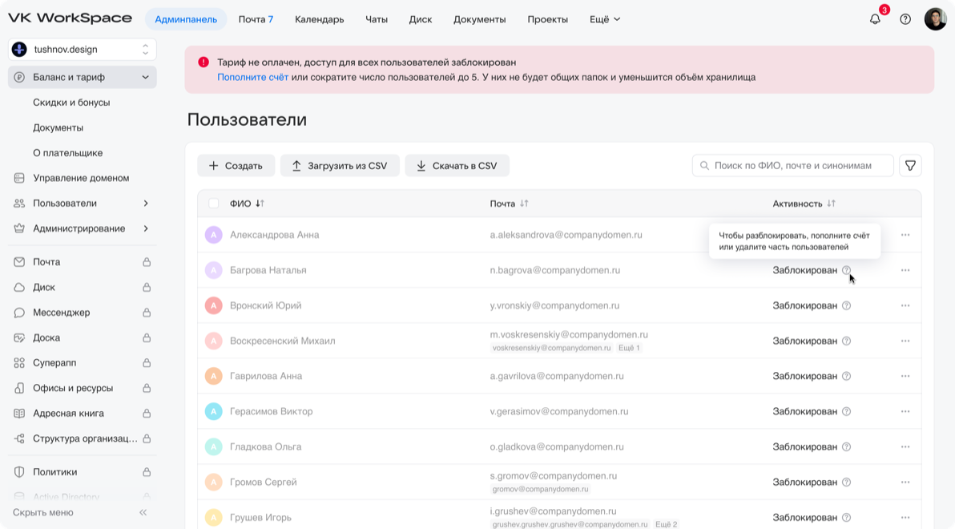Click the name Герасимов Виктор
This screenshot has width=955, height=529.
tap(271, 411)
